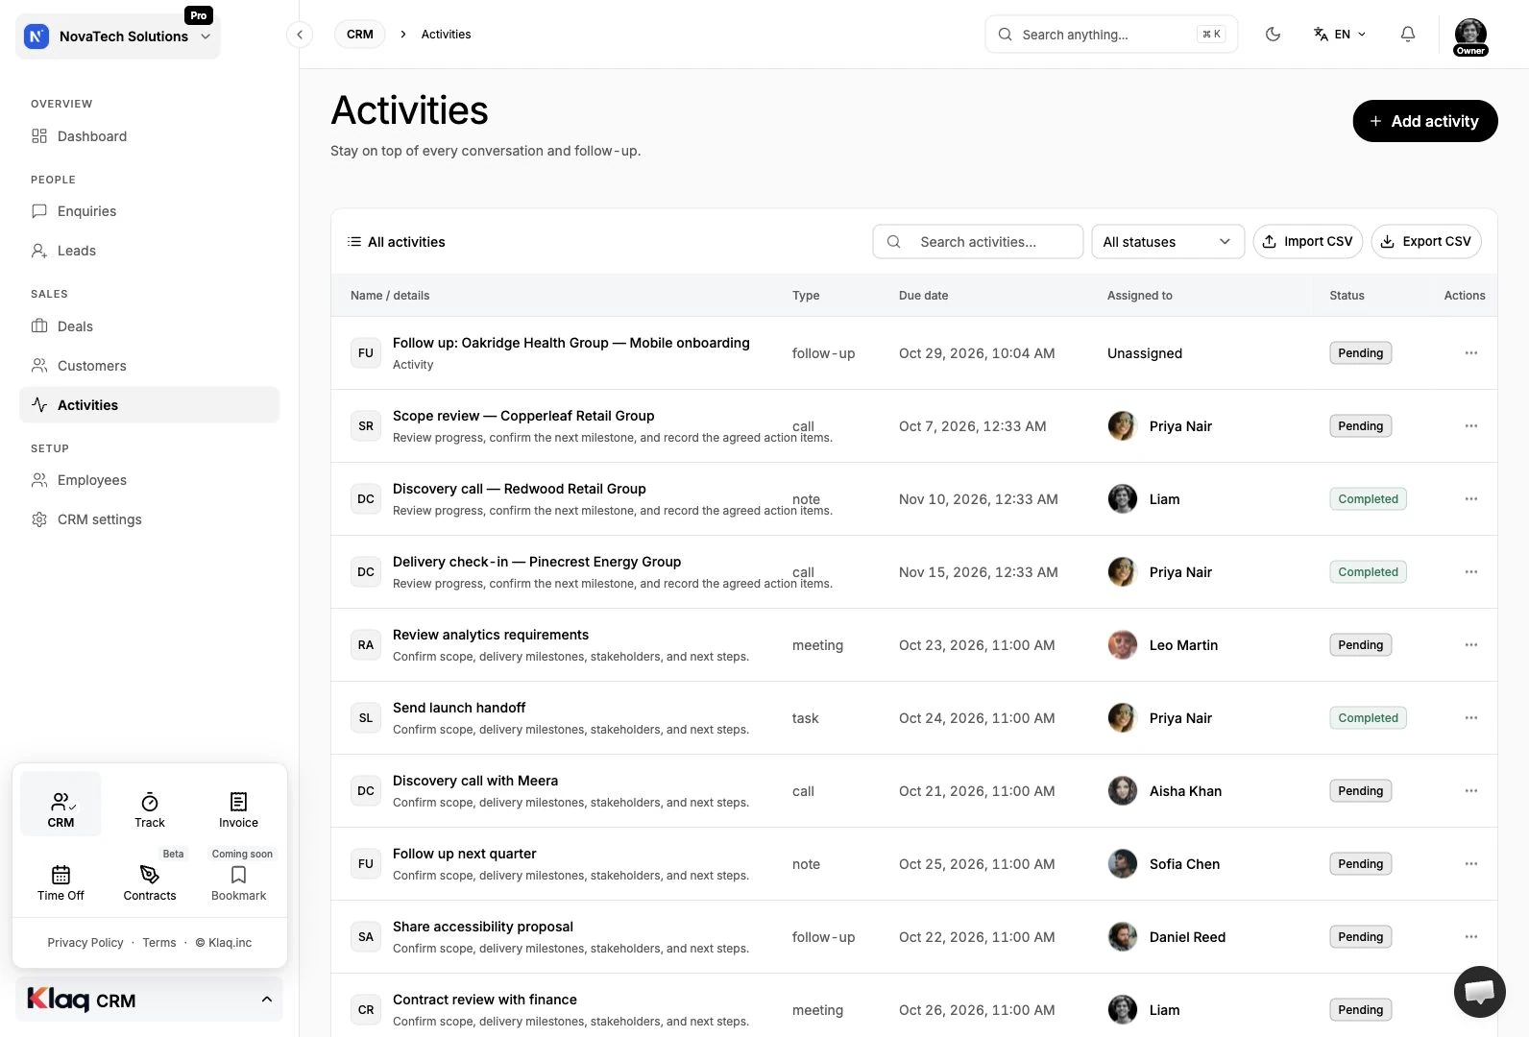Click the Pending status of Leo Martin row
This screenshot has width=1529, height=1037.
point(1360,645)
